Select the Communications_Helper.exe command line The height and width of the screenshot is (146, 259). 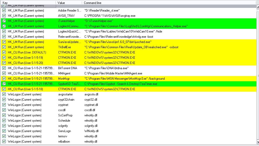click(136, 26)
